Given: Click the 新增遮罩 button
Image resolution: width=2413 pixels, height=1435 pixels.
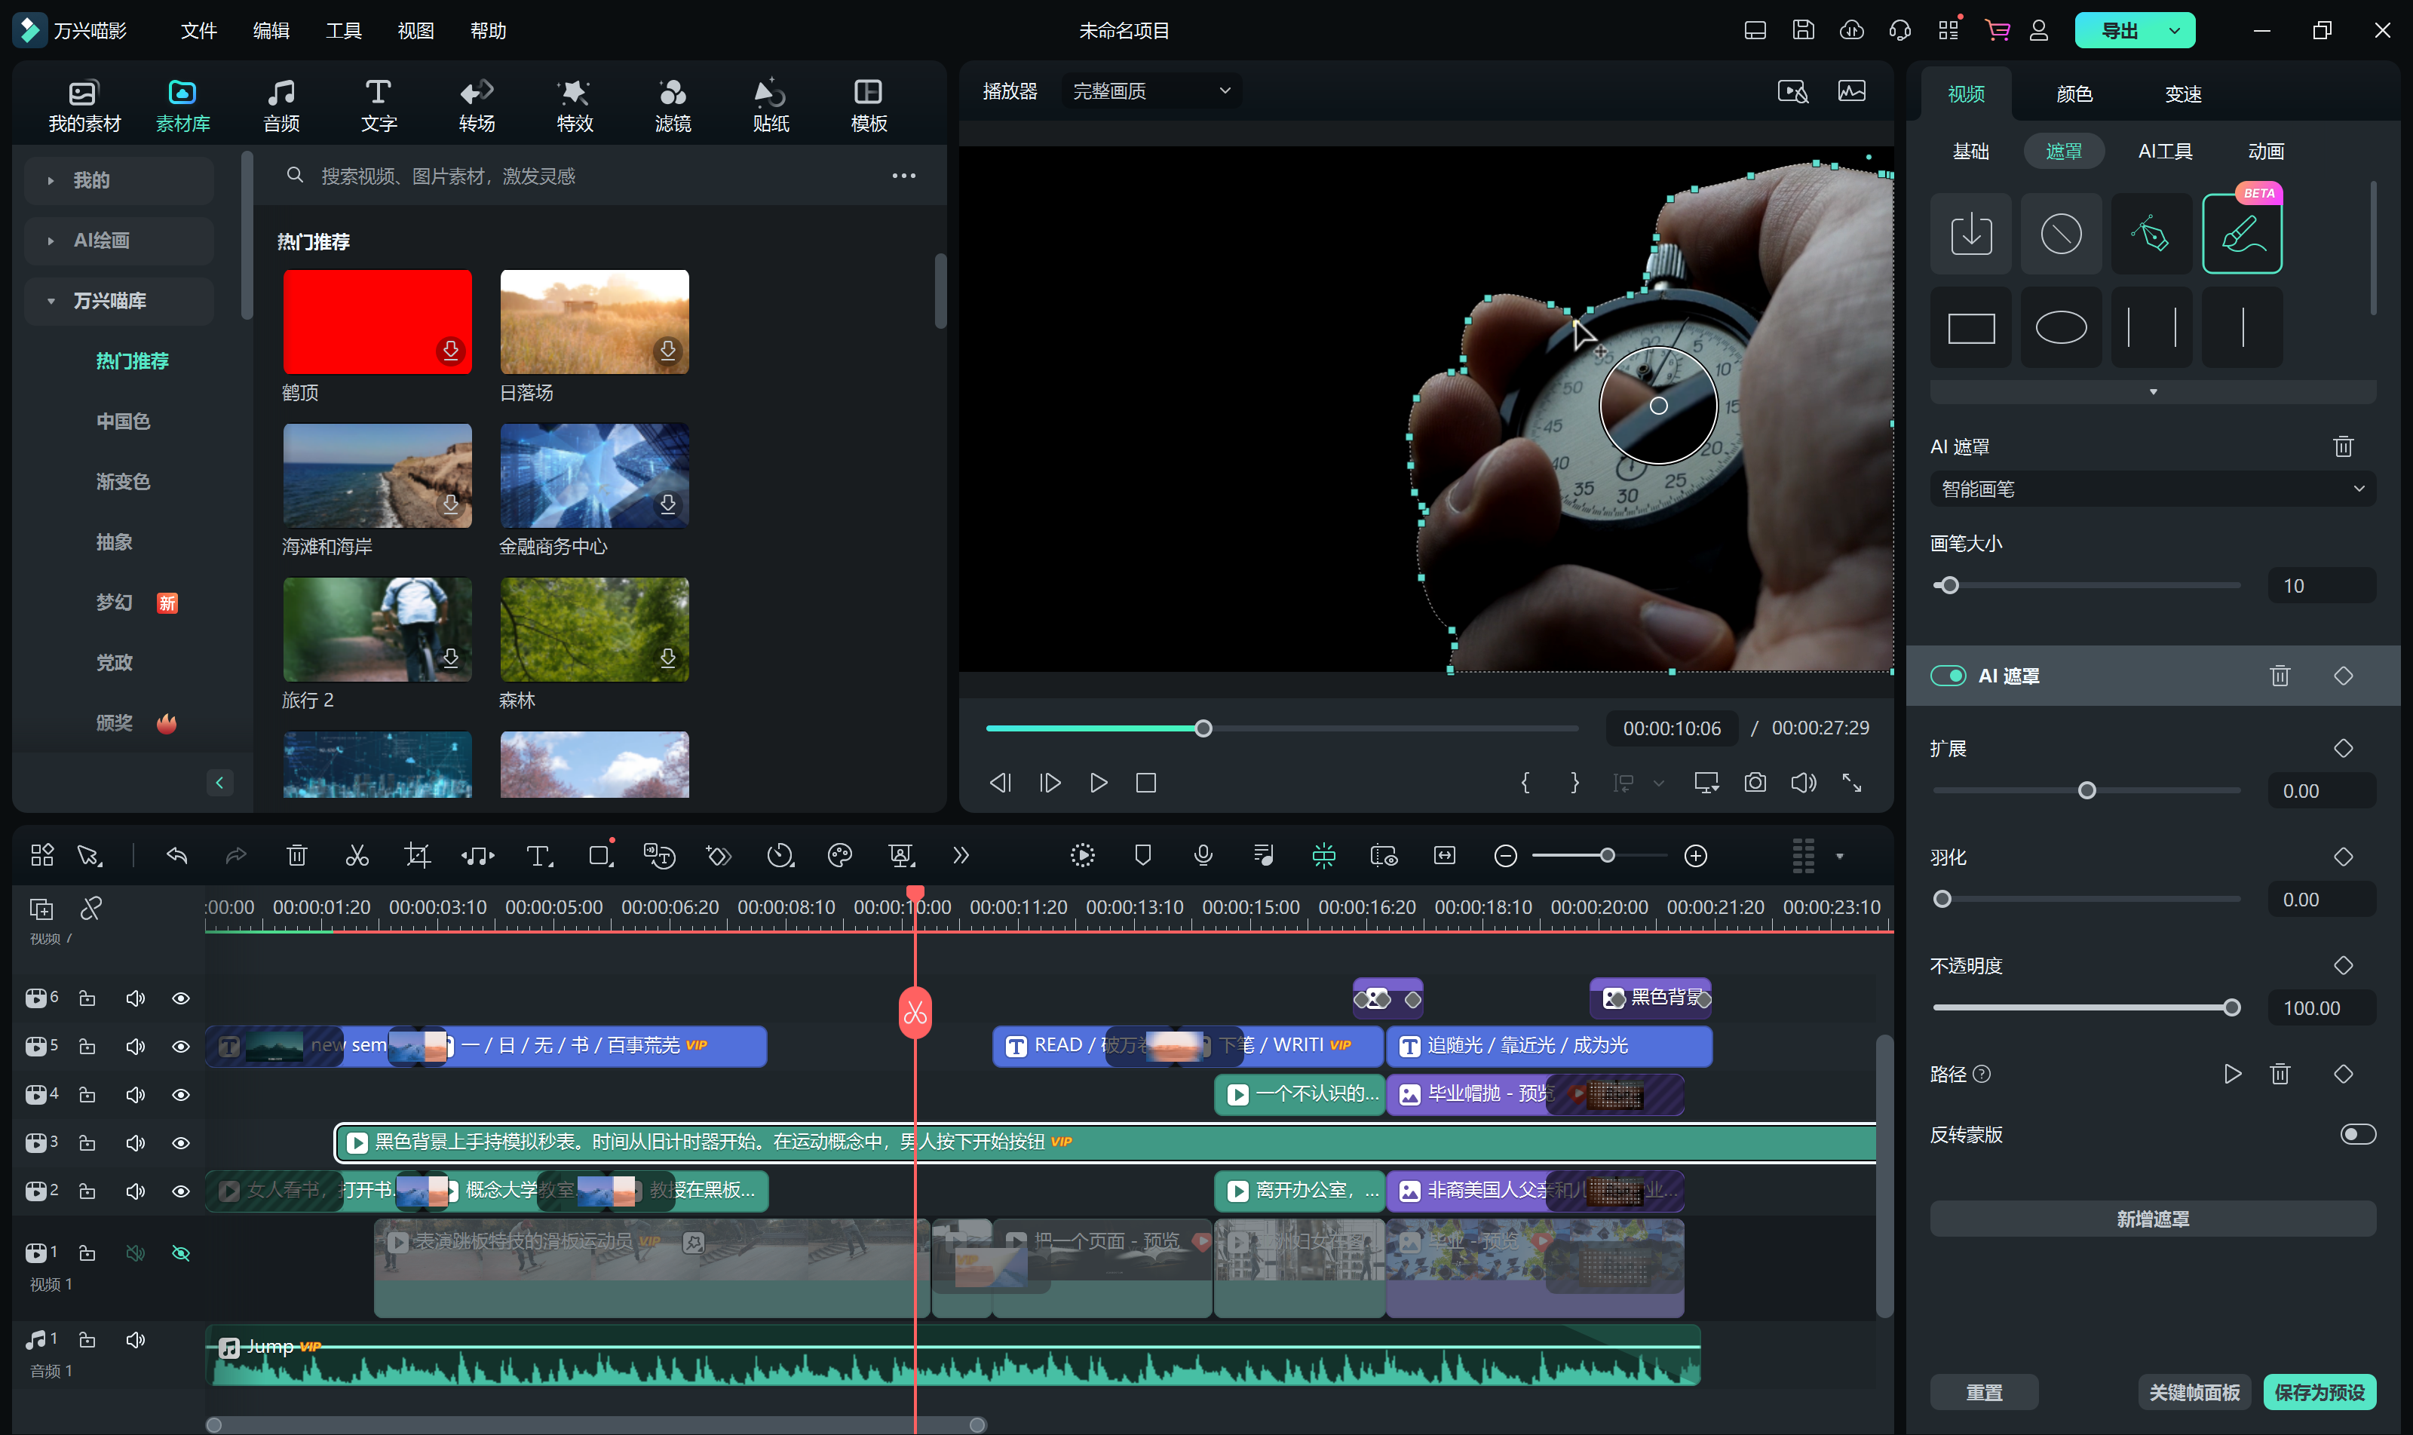Looking at the screenshot, I should click(2153, 1219).
